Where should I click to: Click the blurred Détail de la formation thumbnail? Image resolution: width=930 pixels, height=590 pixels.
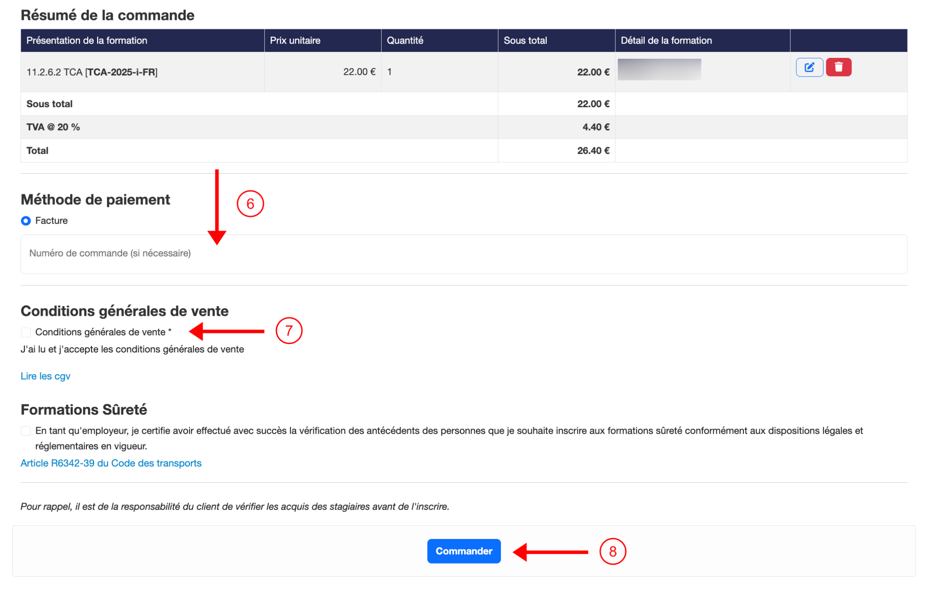click(x=659, y=69)
